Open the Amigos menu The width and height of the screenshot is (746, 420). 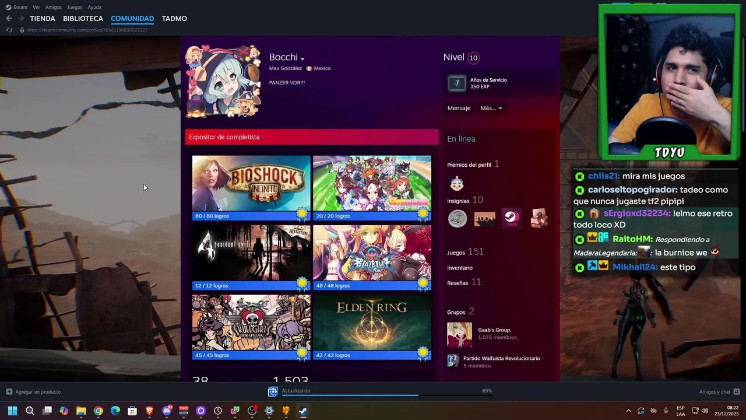pos(54,7)
